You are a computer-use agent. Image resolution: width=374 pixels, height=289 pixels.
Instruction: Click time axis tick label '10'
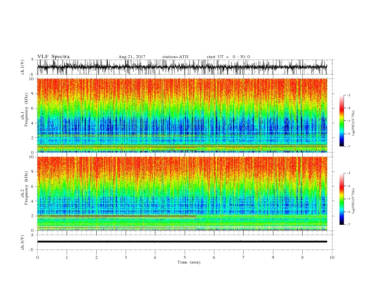click(x=332, y=257)
